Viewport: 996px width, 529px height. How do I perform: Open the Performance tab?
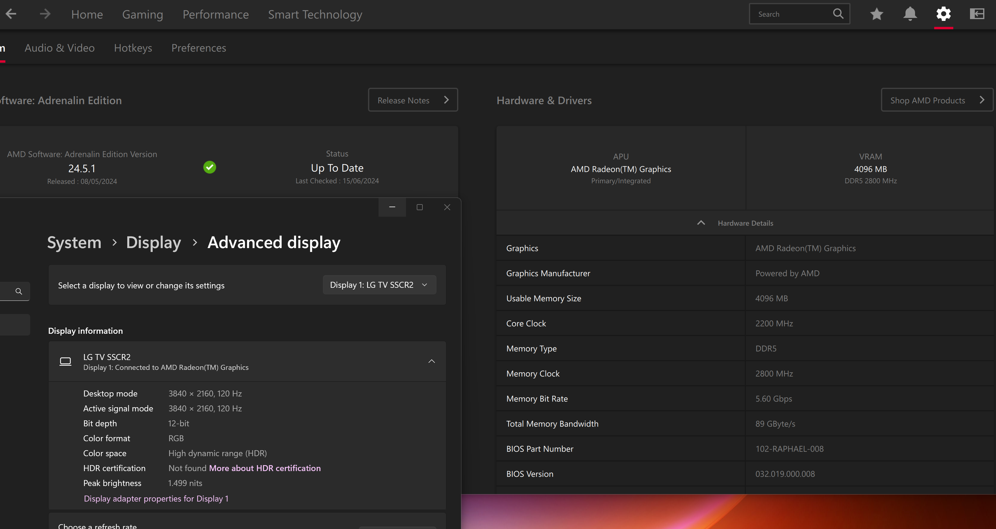tap(215, 15)
